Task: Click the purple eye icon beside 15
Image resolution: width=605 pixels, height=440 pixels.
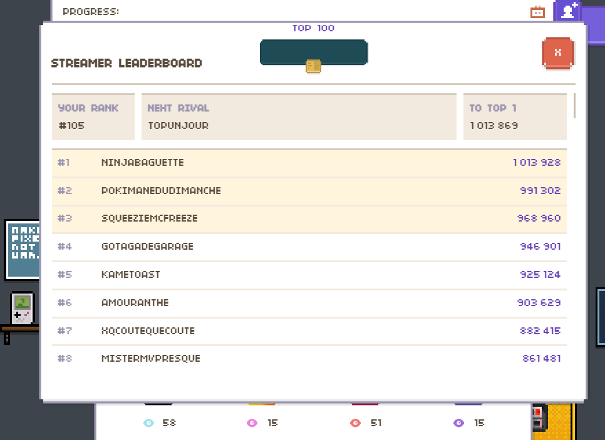Action: click(459, 423)
